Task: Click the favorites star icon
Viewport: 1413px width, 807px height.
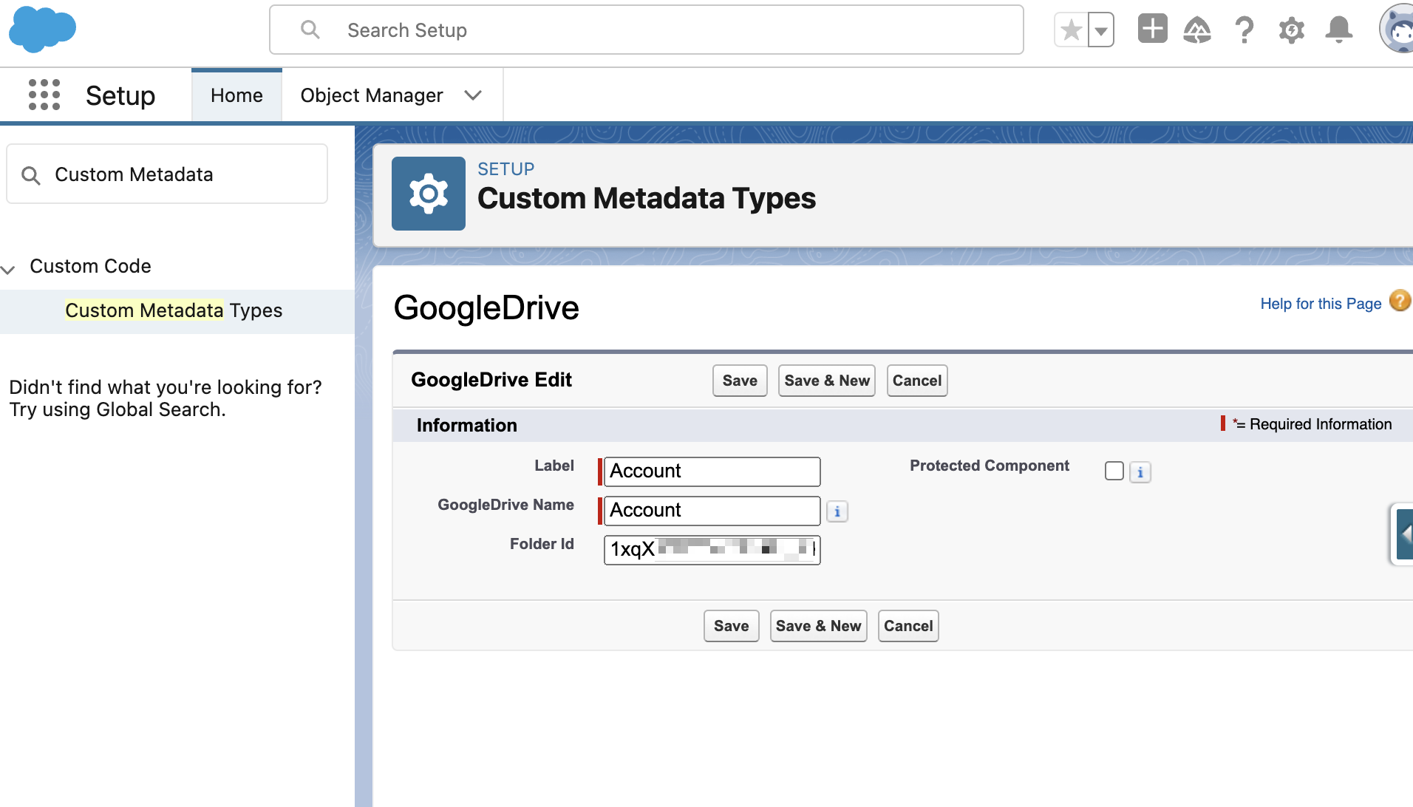Action: pos(1071,30)
